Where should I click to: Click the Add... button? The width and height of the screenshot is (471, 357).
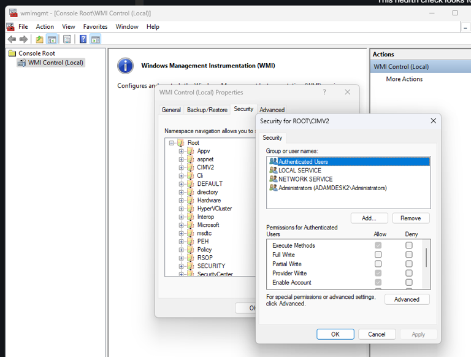click(369, 218)
